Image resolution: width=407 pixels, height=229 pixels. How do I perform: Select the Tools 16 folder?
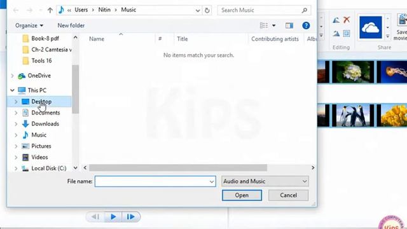point(41,61)
